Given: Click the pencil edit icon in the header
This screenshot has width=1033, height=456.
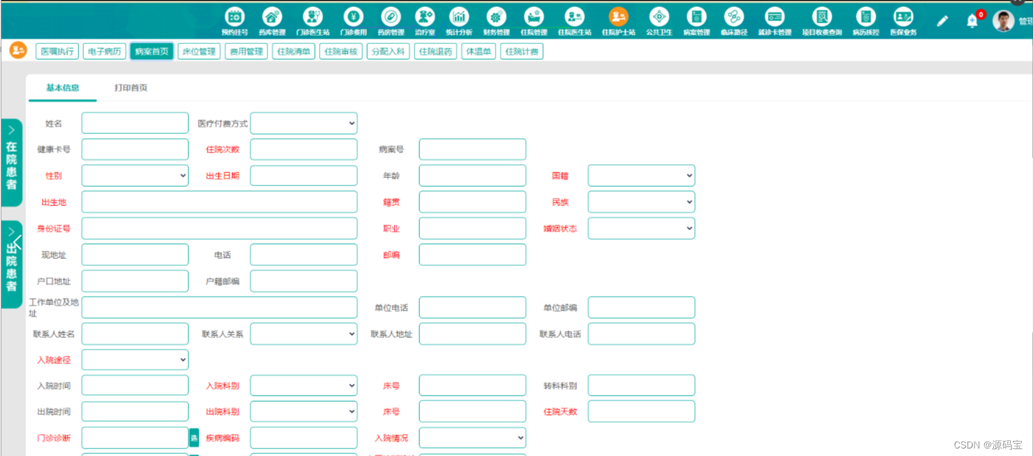Looking at the screenshot, I should [x=942, y=21].
